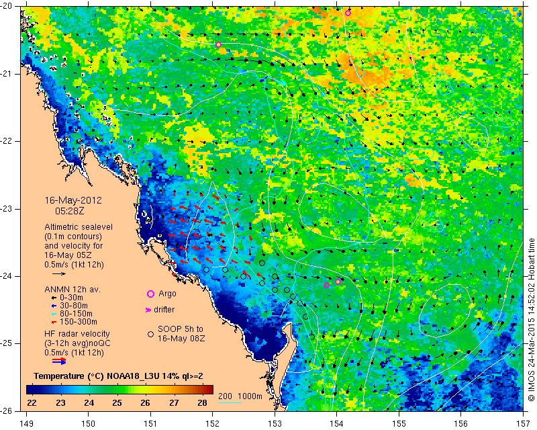The image size is (537, 430).
Task: Click the magenta Argo circle in the legend
Action: click(150, 294)
